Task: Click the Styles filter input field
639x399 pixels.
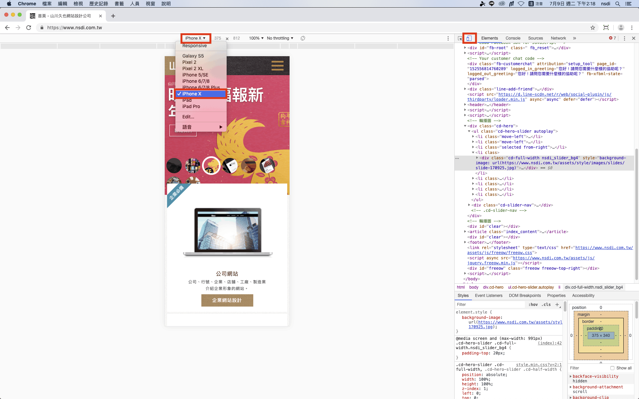Action: tap(489, 305)
